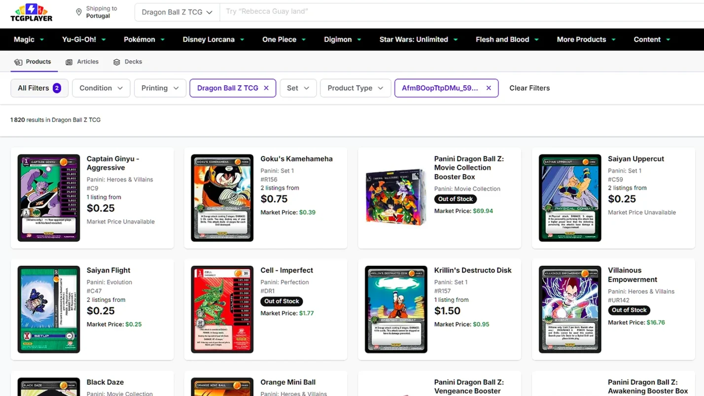Open the Pokémon navigation menu
This screenshot has width=704, height=396.
(144, 39)
